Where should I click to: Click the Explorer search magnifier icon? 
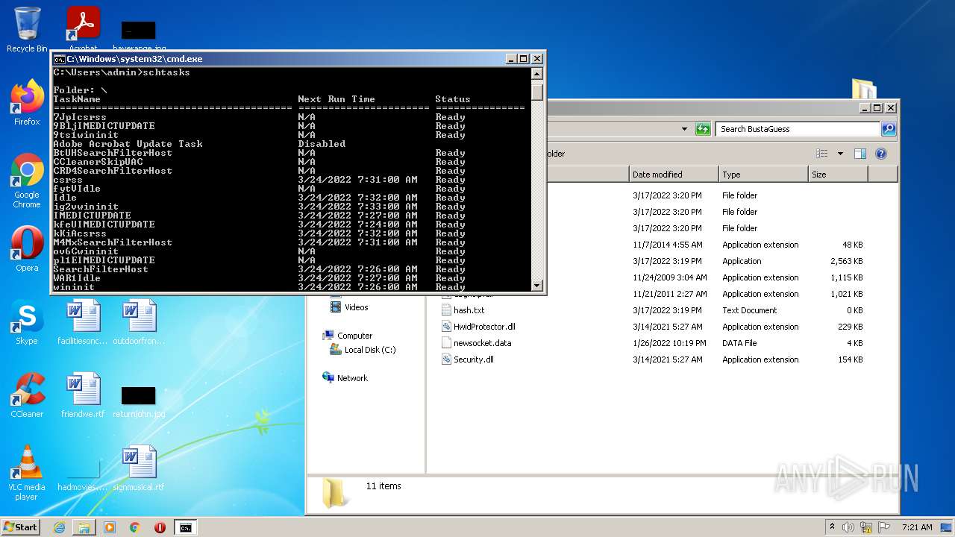pyautogui.click(x=888, y=129)
